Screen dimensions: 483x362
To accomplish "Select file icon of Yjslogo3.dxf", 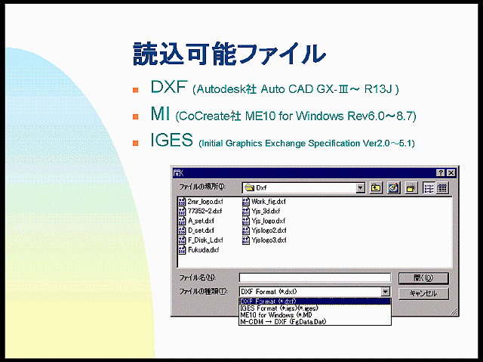I will click(x=246, y=240).
